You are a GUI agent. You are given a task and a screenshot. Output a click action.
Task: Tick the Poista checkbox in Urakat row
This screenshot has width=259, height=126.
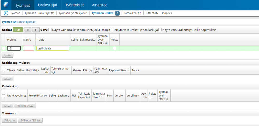[115, 48]
